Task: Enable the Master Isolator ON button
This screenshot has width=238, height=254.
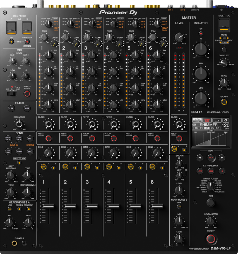Action: 201,33
